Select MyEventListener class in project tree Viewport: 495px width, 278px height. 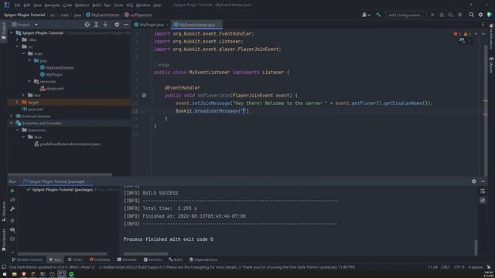tap(60, 67)
